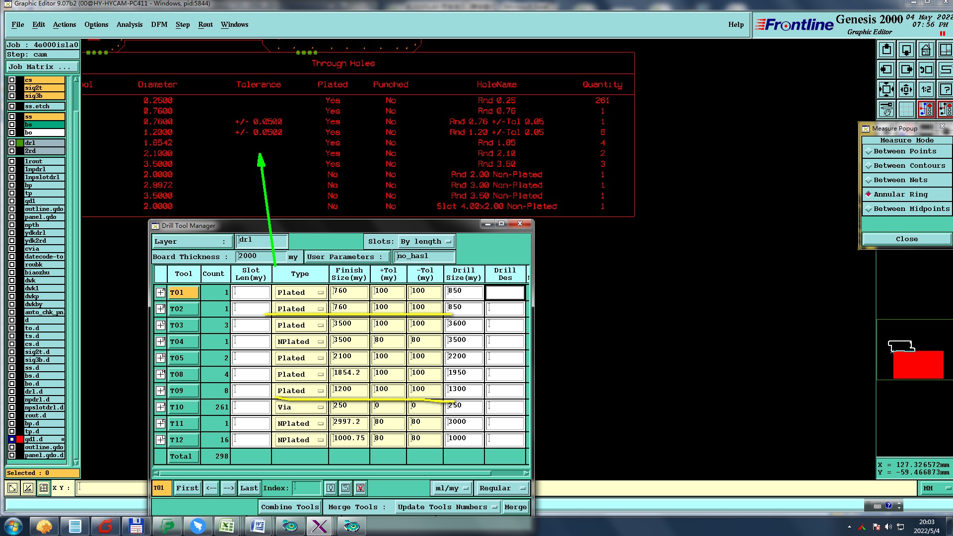Open the DFM menu
Viewport: 953px width, 536px height.
pos(159,24)
